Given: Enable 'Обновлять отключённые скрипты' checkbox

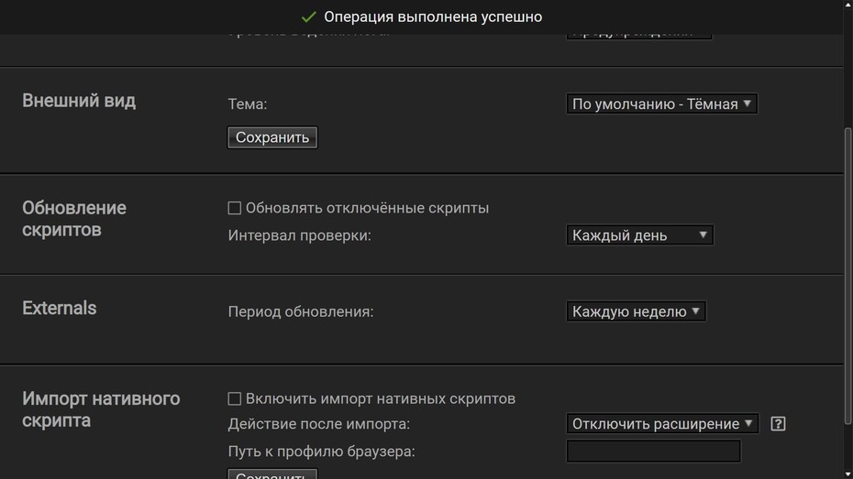Looking at the screenshot, I should click(235, 208).
